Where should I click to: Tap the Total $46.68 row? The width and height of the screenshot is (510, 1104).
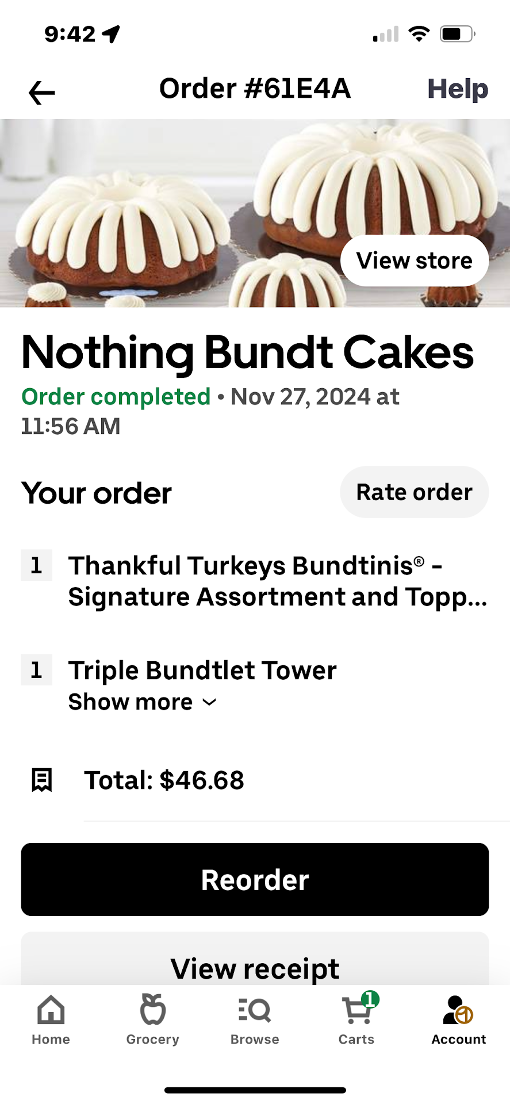pyautogui.click(x=164, y=780)
